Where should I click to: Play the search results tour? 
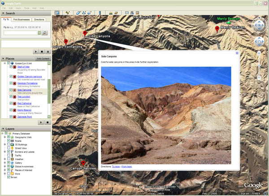(36, 52)
